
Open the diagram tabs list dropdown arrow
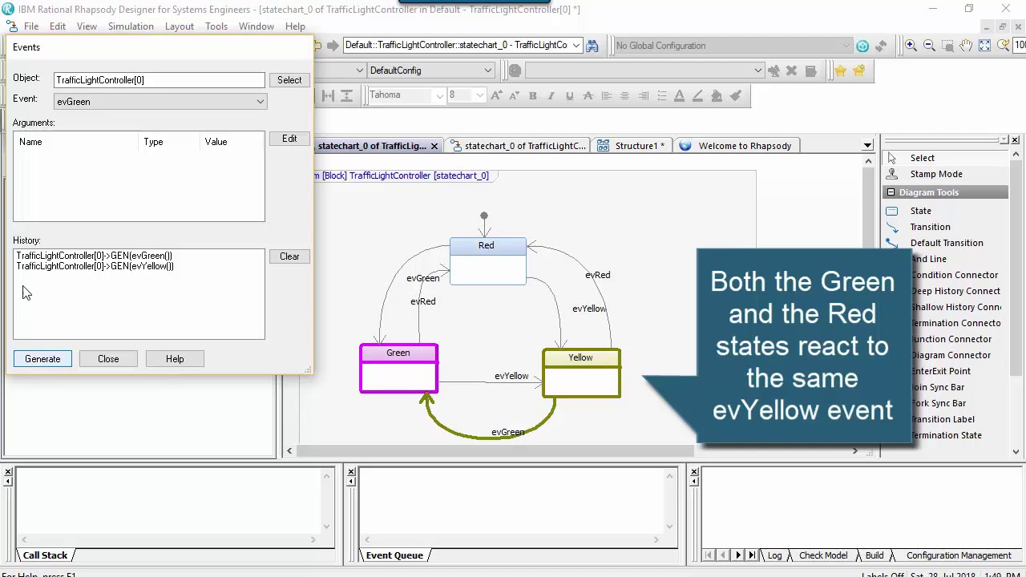867,146
